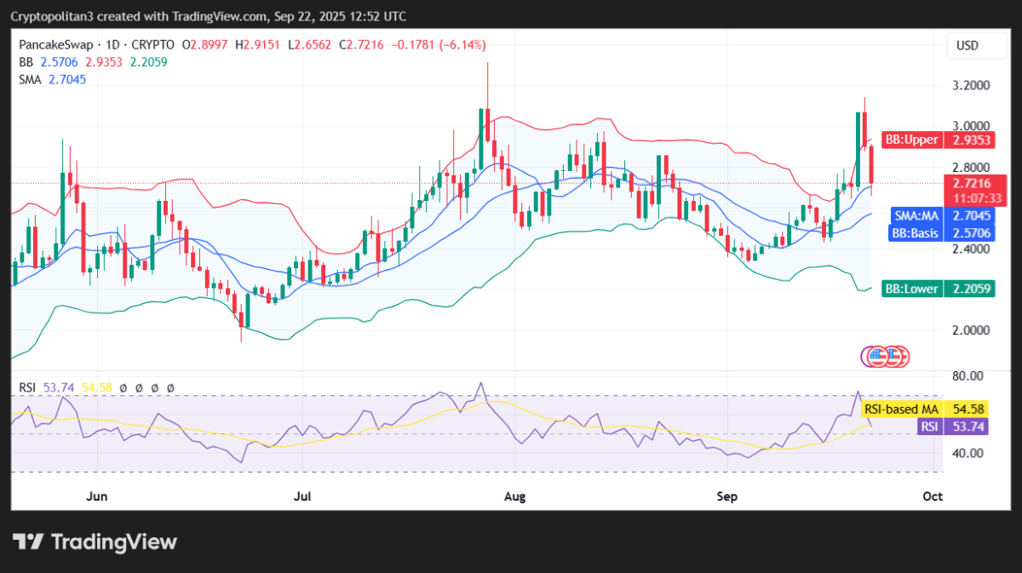This screenshot has width=1022, height=573.
Task: Click the 3.2000 price axis value
Action: pos(969,86)
